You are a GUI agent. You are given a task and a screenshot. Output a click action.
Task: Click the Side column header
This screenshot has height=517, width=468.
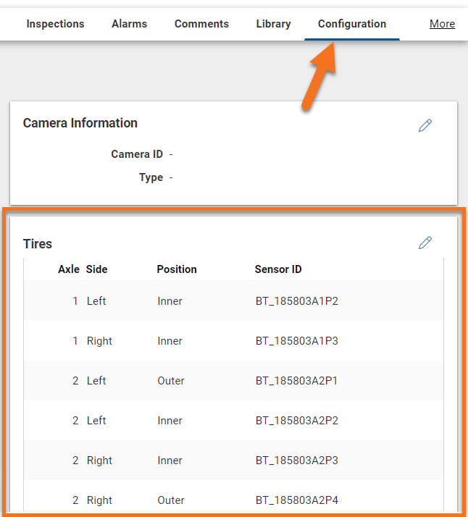point(96,269)
